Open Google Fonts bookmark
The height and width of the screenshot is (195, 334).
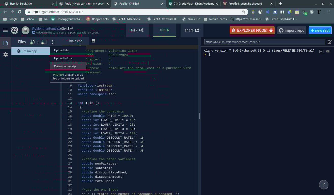tap(98, 19)
